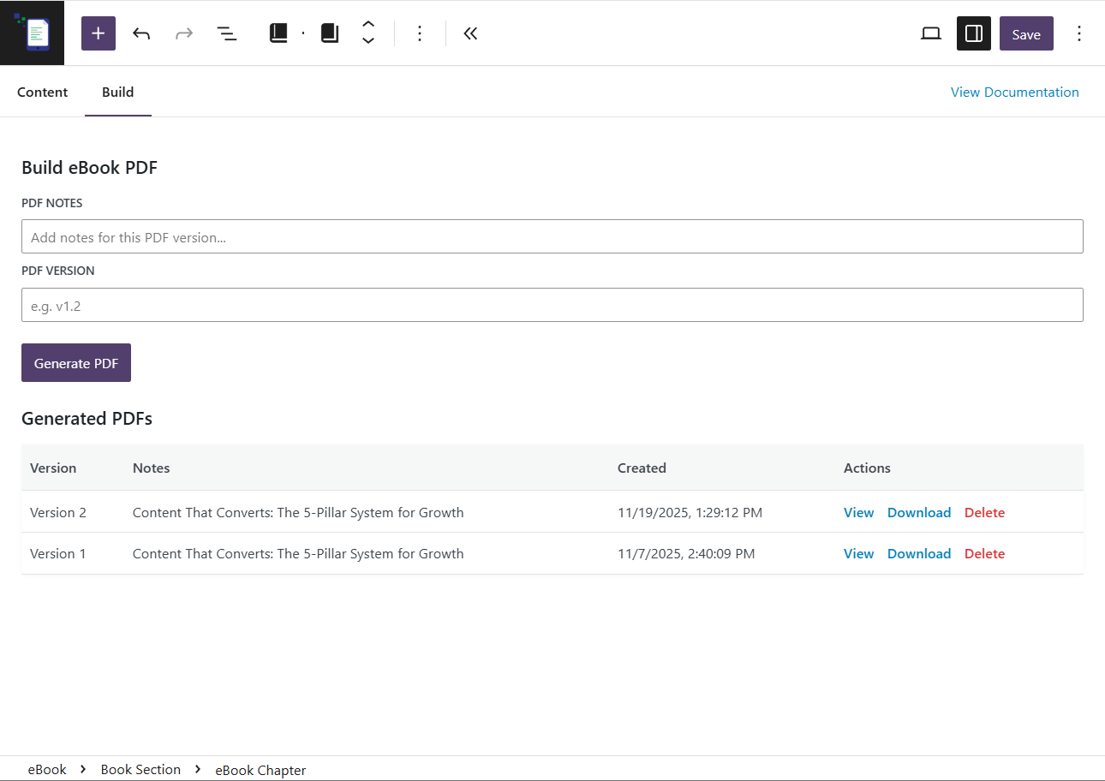
Task: Select Book Section in the breadcrumb
Action: (x=140, y=769)
